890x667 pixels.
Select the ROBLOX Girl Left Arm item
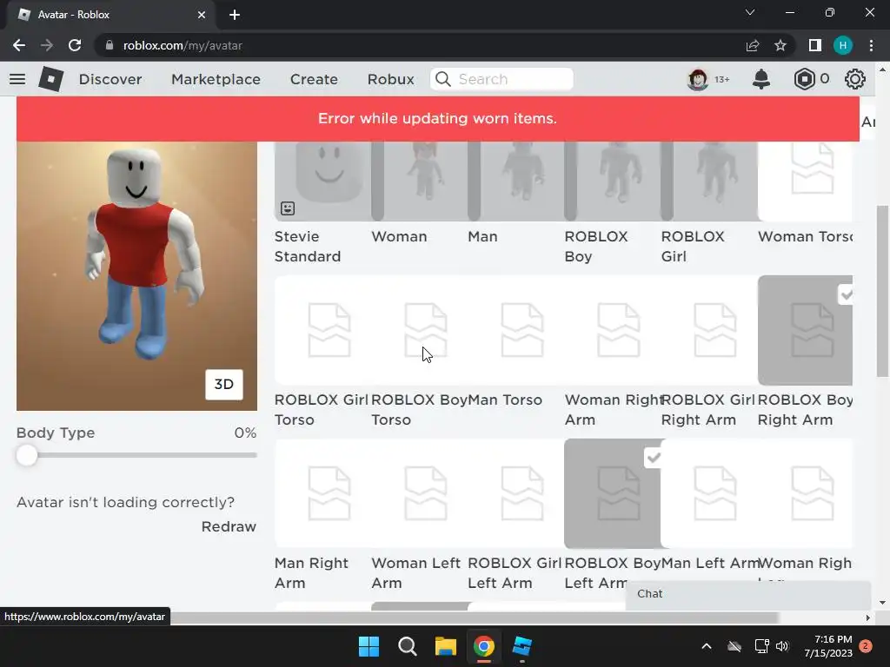tap(515, 493)
